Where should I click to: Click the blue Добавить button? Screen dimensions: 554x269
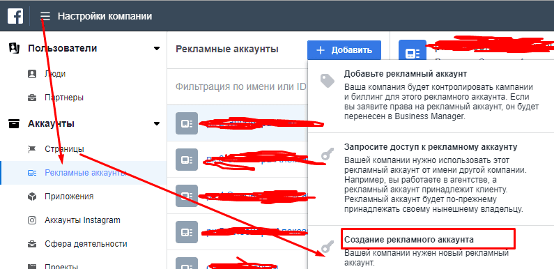[x=344, y=50]
